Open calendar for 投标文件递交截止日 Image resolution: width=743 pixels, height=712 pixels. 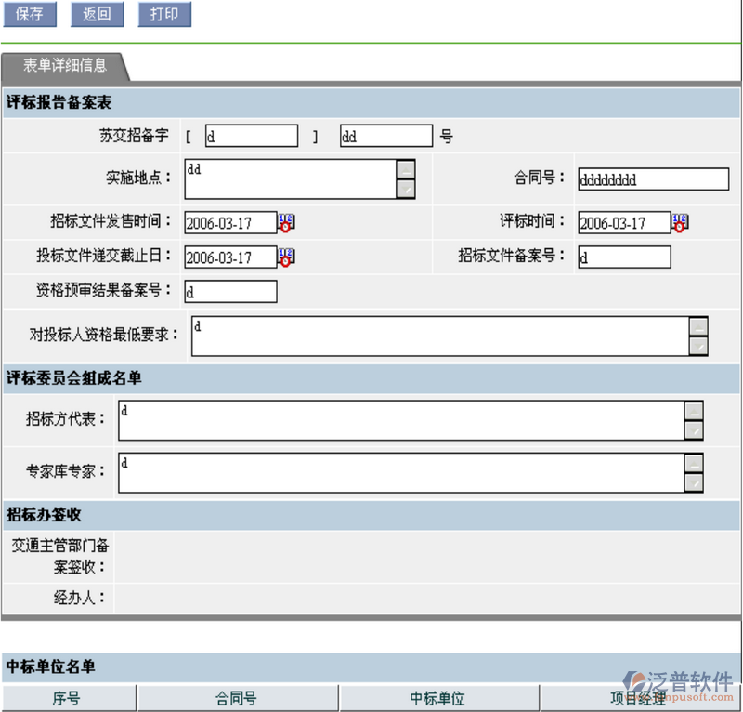[286, 257]
